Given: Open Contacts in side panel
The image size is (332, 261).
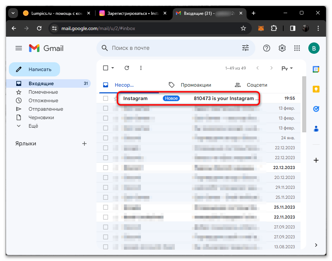Looking at the screenshot, I should pyautogui.click(x=316, y=129).
